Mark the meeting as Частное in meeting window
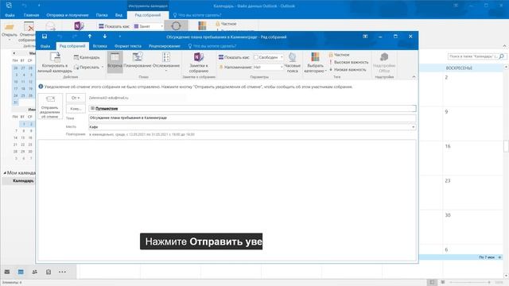Viewport: 509px width, 286px height. (340, 55)
